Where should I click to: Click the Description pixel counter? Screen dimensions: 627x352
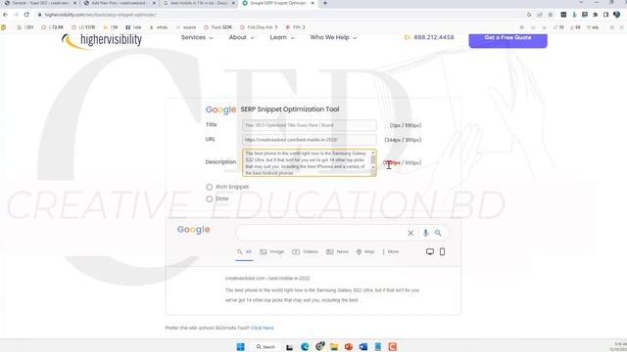(402, 163)
